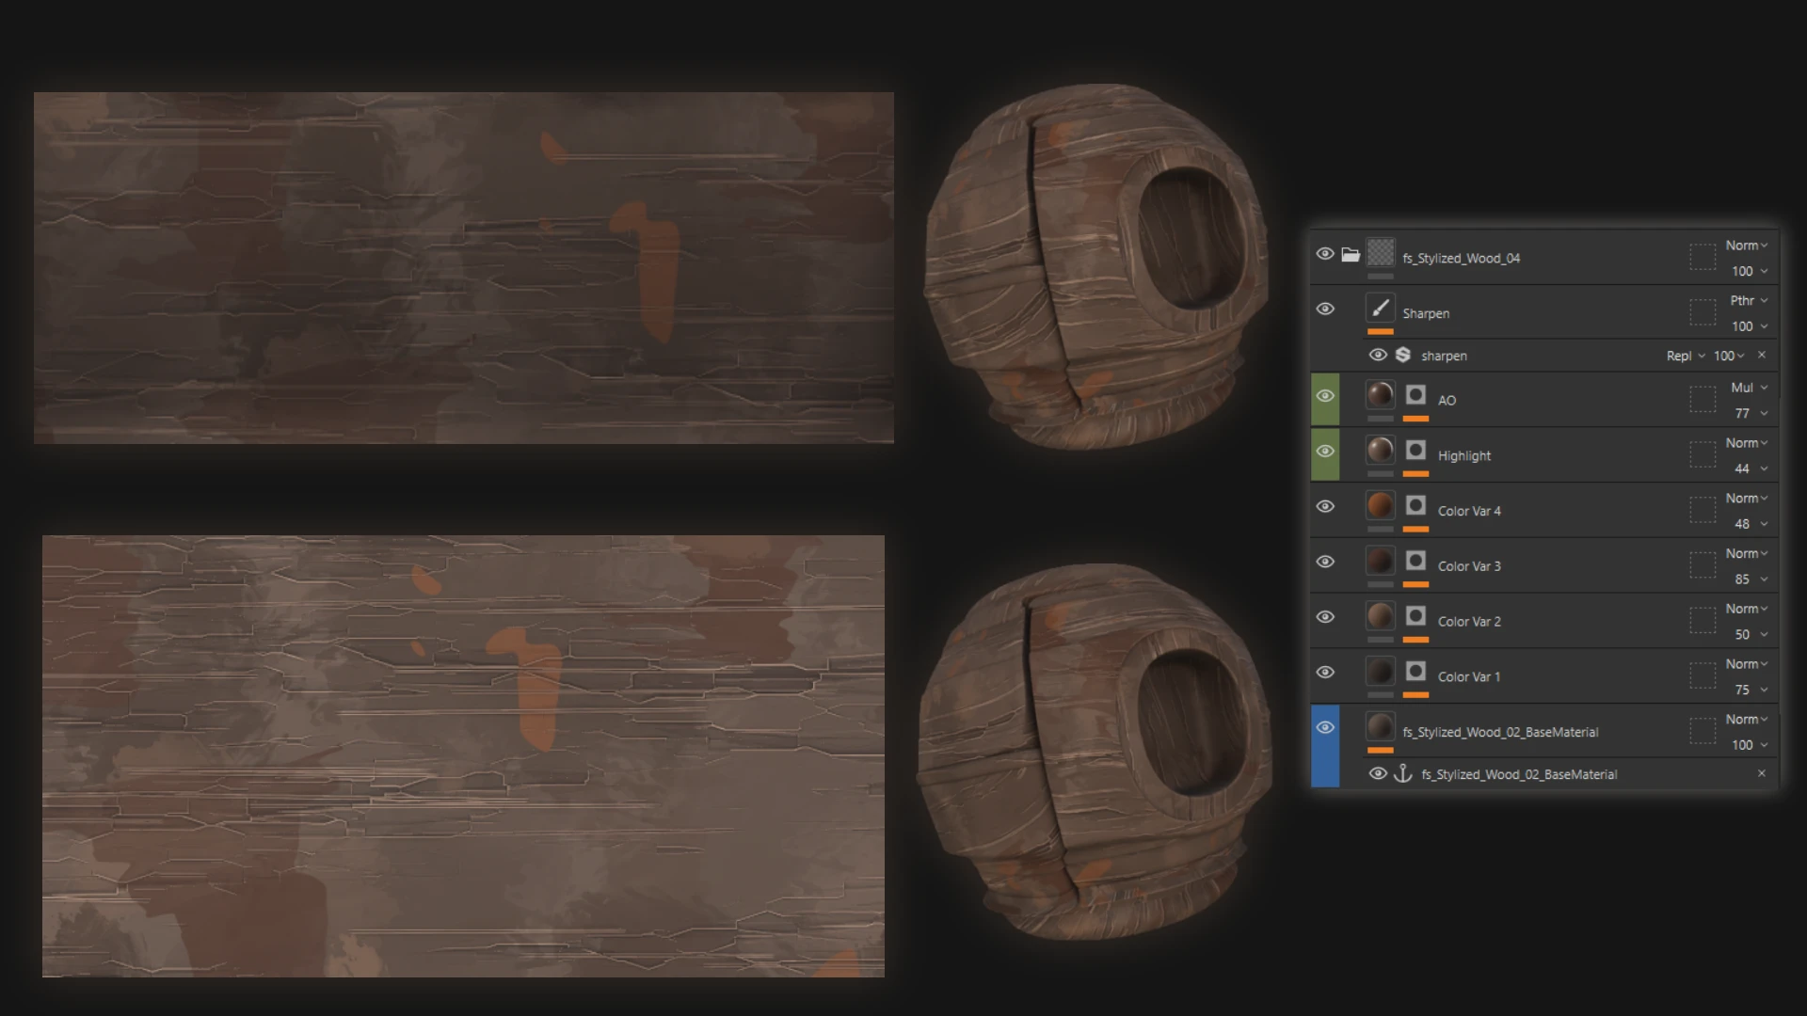1807x1016 pixels.
Task: Hide the Color Var 2 layer
Action: [x=1325, y=617]
